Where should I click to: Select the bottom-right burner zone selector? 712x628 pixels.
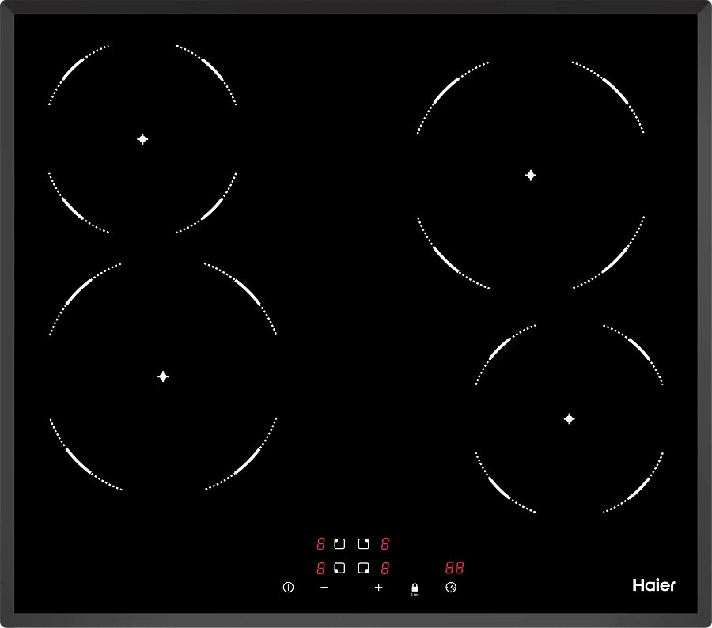pyautogui.click(x=363, y=568)
